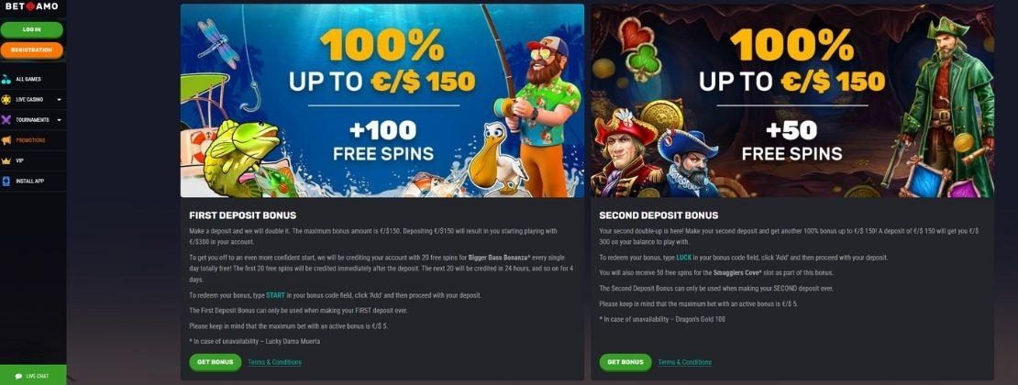Open First Deposit Terms & Conditions link

(x=274, y=362)
